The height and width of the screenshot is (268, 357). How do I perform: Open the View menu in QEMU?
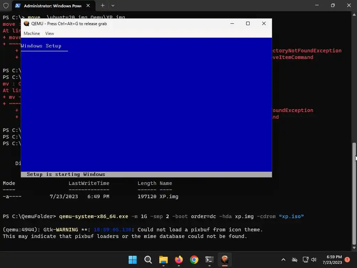(x=50, y=33)
